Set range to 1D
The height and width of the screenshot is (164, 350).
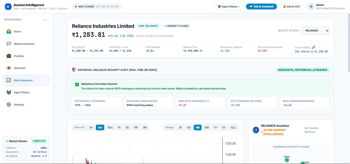(180, 128)
